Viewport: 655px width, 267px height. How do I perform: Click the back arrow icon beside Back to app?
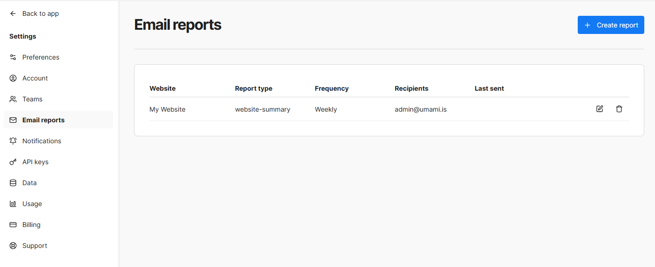pyautogui.click(x=13, y=13)
